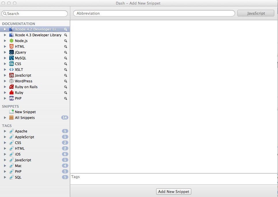The width and height of the screenshot is (278, 197).
Task: Expand the All Snippets group
Action: (x=5, y=118)
